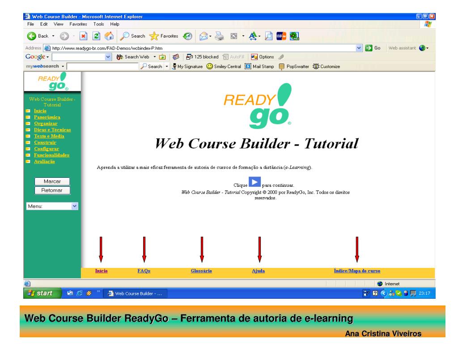Click the ReadyGo logo in sidebar
The height and width of the screenshot is (344, 458).
[53, 82]
